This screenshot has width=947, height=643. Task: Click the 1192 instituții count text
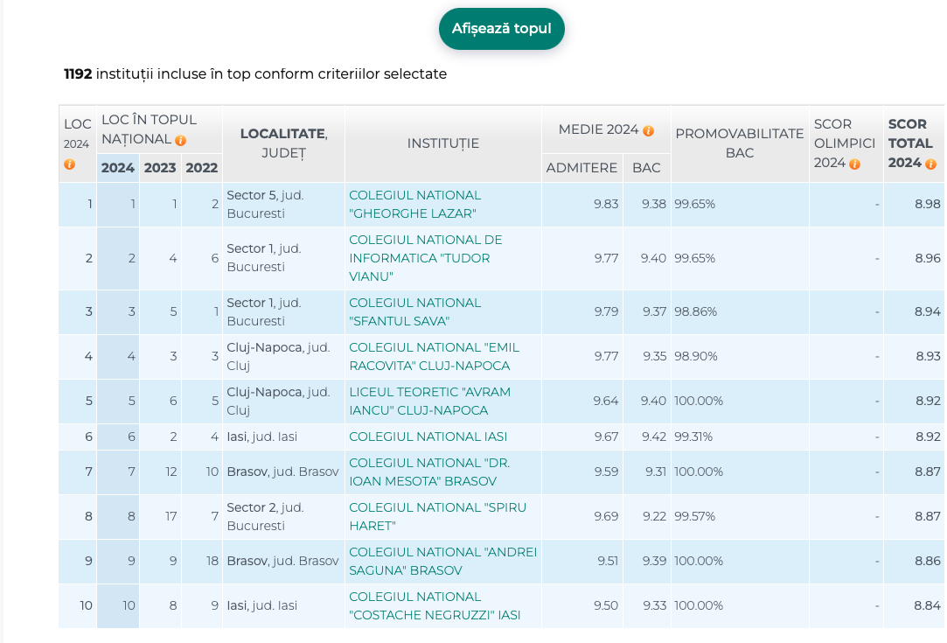tap(255, 73)
